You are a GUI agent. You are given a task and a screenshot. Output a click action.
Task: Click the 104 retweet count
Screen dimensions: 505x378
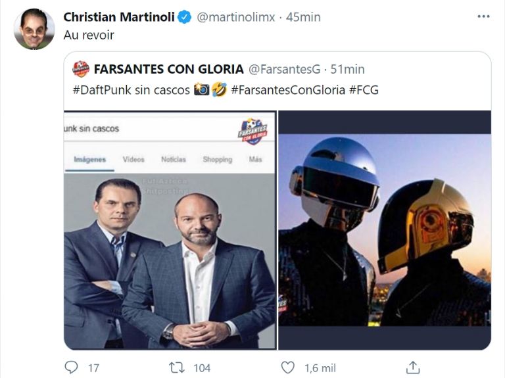(x=201, y=367)
